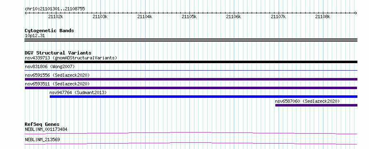The image size is (369, 149).
Task: Select the NEBL|NM_213569 gene label
Action: coord(42,140)
